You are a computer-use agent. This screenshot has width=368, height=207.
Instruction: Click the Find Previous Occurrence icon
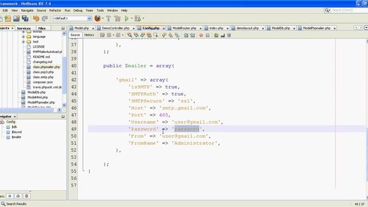tap(136, 35)
